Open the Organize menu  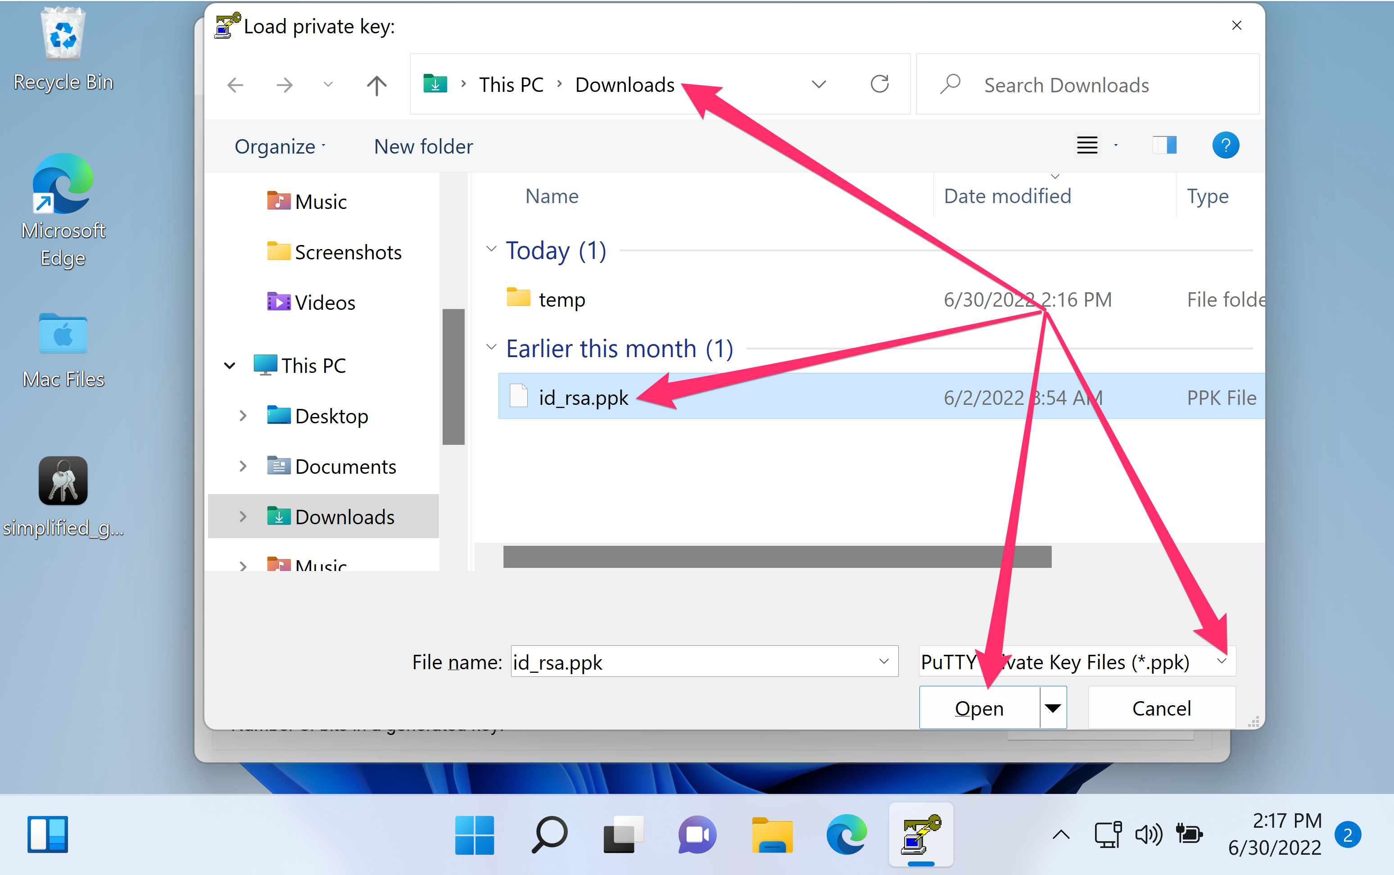tap(280, 146)
